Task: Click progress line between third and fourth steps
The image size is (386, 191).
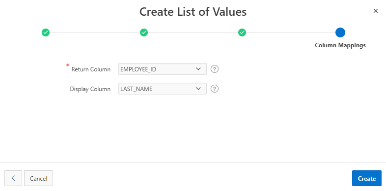Action: [291, 32]
